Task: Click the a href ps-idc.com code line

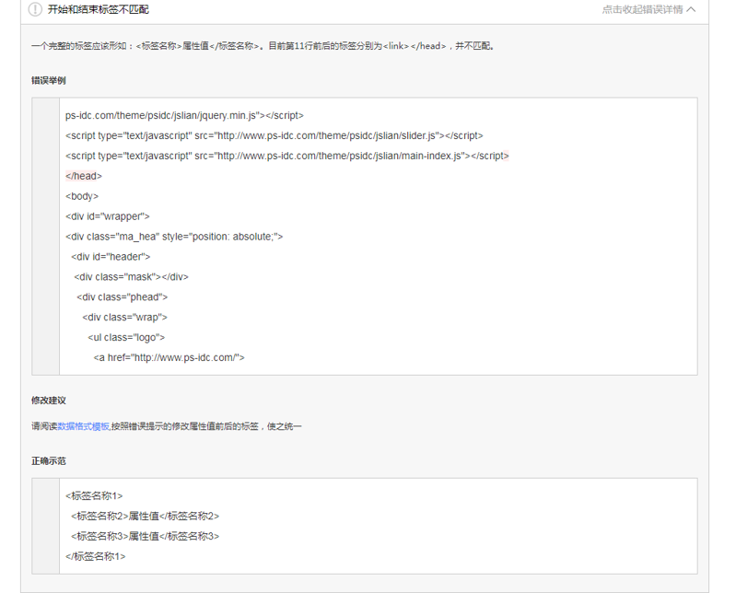Action: [169, 357]
